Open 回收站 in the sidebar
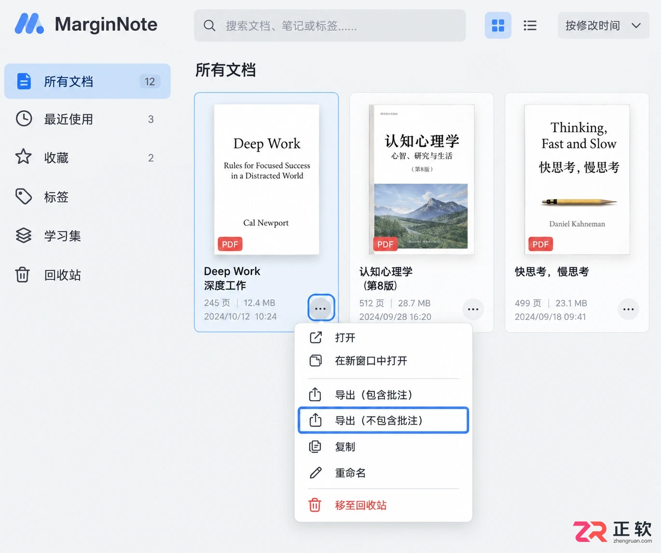 pyautogui.click(x=87, y=275)
